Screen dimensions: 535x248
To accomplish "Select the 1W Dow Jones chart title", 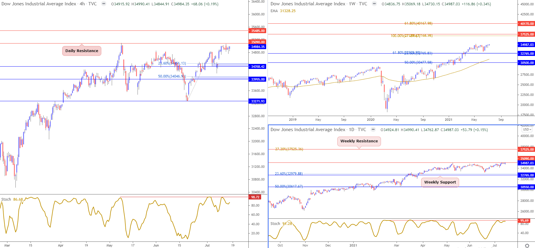I will pyautogui.click(x=319, y=4).
